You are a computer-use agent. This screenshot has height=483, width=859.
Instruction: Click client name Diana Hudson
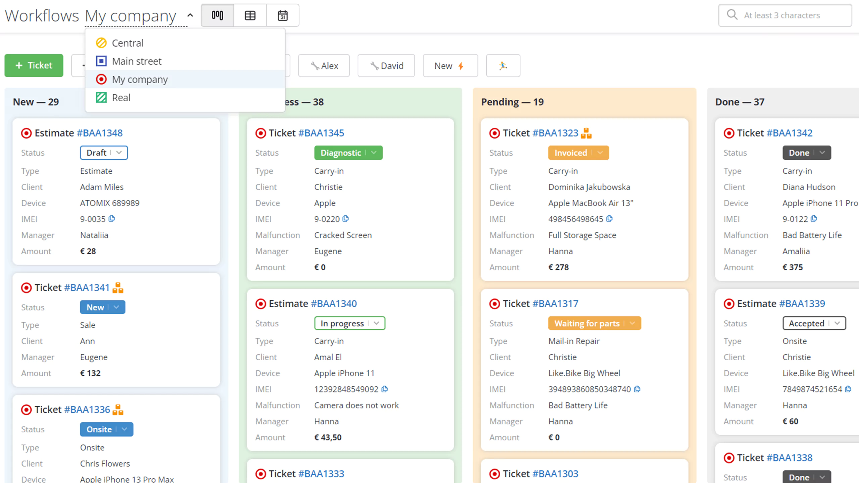809,187
